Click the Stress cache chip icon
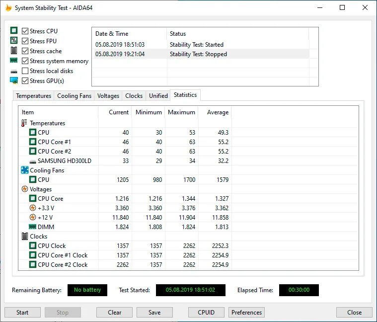Viewport: 377px width, 322px height. click(14, 51)
